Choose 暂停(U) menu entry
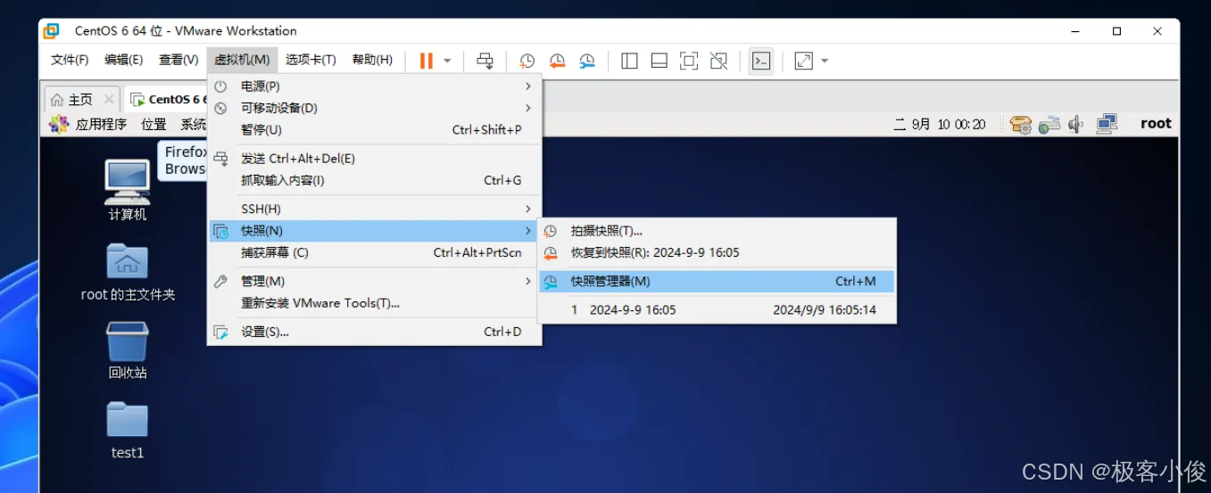 (x=375, y=130)
